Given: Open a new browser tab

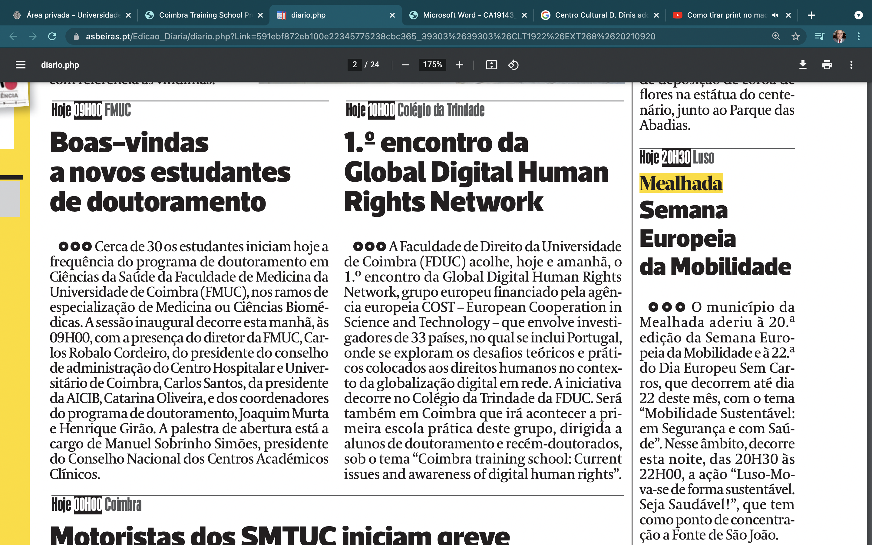Looking at the screenshot, I should (x=811, y=15).
